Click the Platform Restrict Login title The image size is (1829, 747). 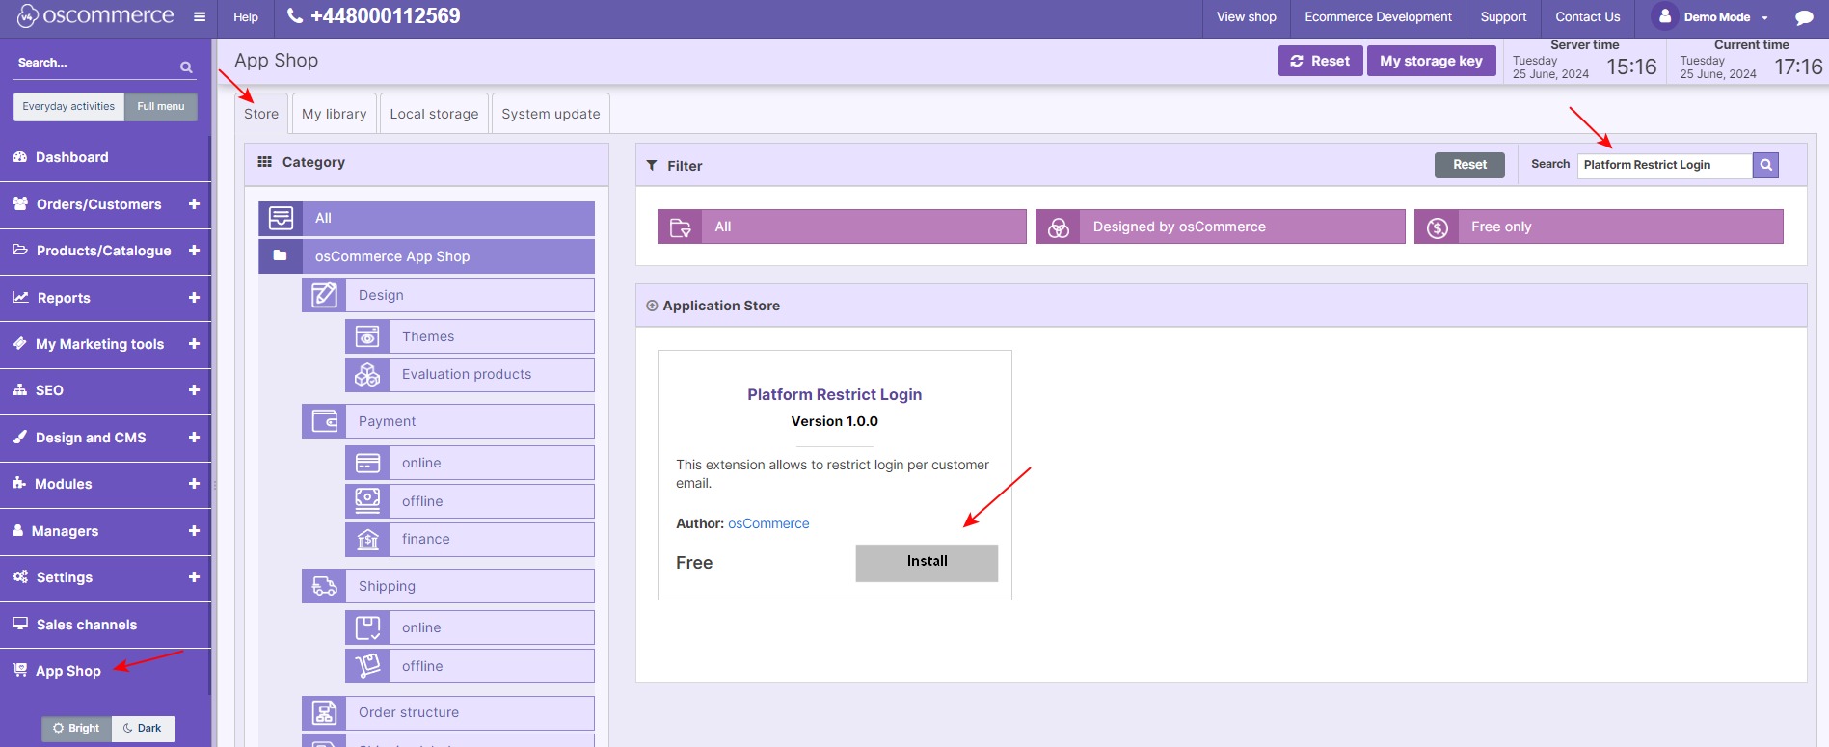point(834,394)
